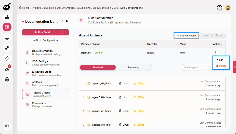This screenshot has width=236, height=134.
Task: Open the VCS branch icon in sidebar
Action: pos(7,48)
